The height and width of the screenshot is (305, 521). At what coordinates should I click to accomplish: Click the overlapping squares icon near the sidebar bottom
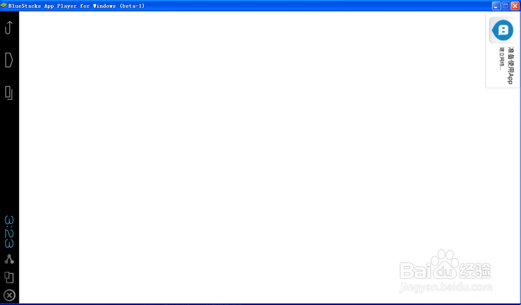pyautogui.click(x=9, y=277)
